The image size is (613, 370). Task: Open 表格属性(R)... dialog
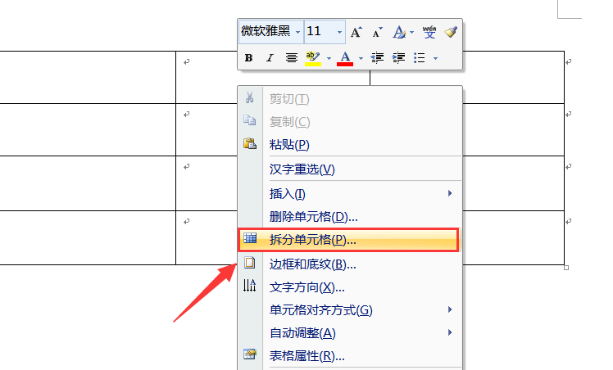(350, 356)
